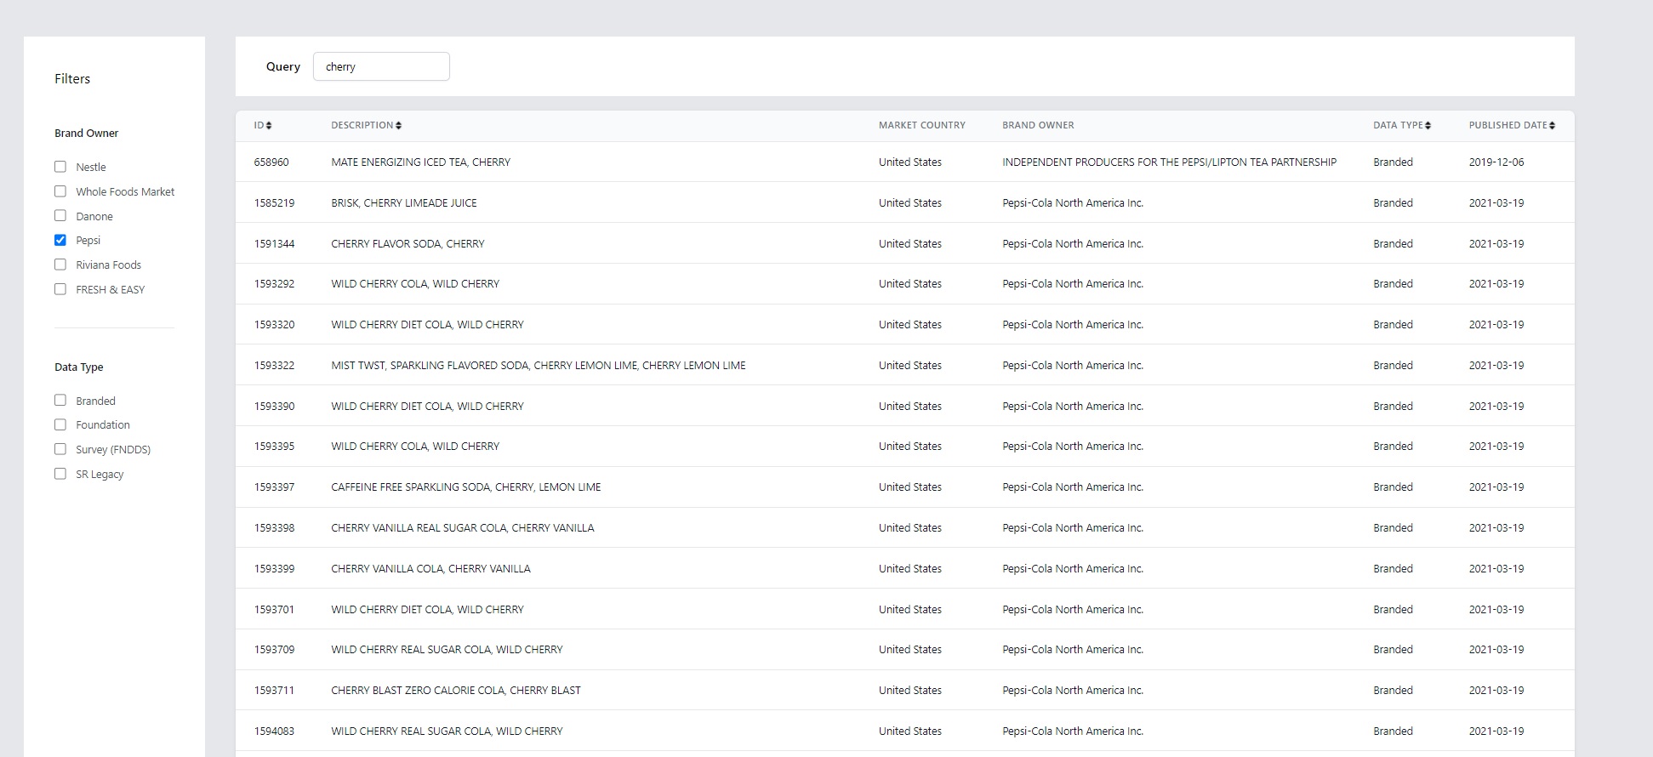Viewport: 1653px width, 757px height.
Task: Click ID 1593320 cell
Action: pyautogui.click(x=274, y=325)
